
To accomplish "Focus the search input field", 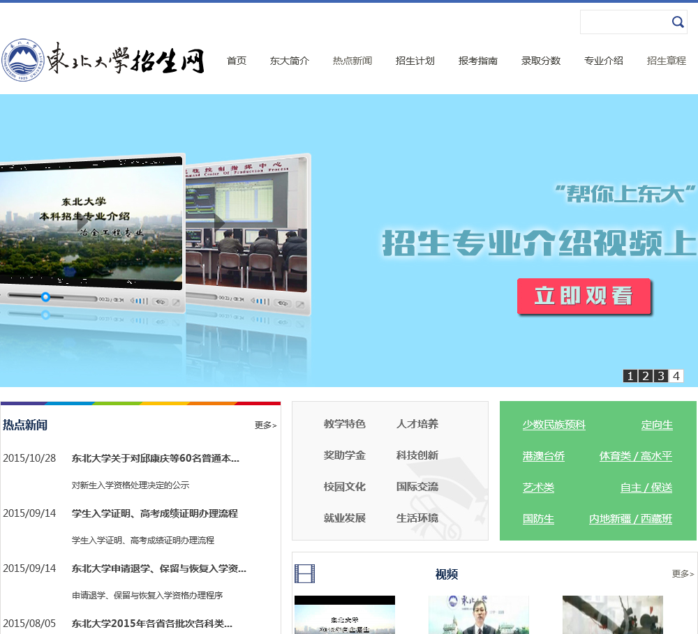I will [x=625, y=22].
